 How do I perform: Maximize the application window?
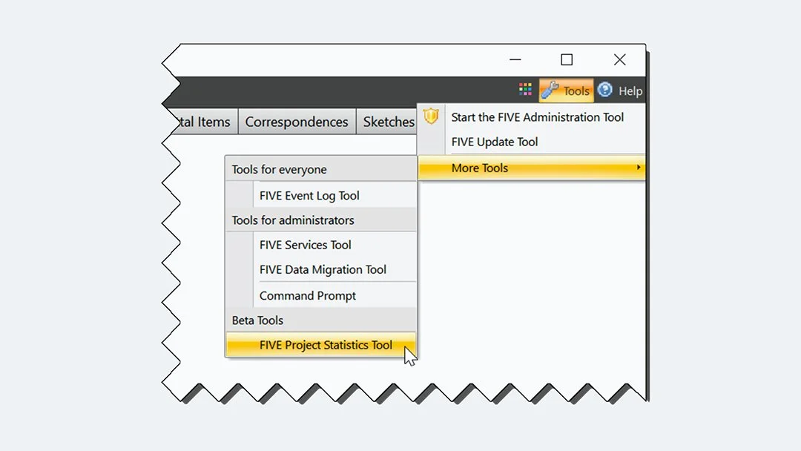[567, 60]
